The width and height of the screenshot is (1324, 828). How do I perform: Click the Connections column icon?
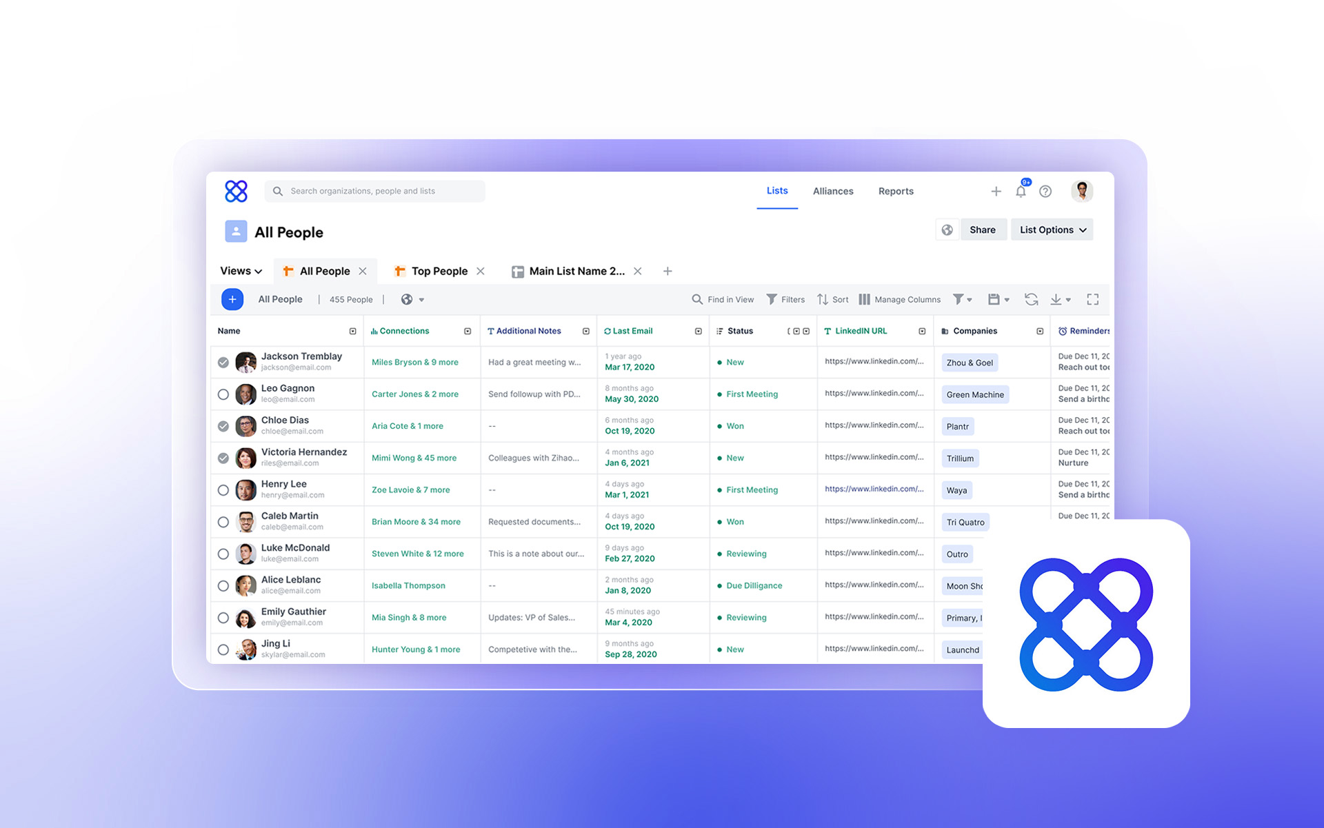pyautogui.click(x=374, y=332)
